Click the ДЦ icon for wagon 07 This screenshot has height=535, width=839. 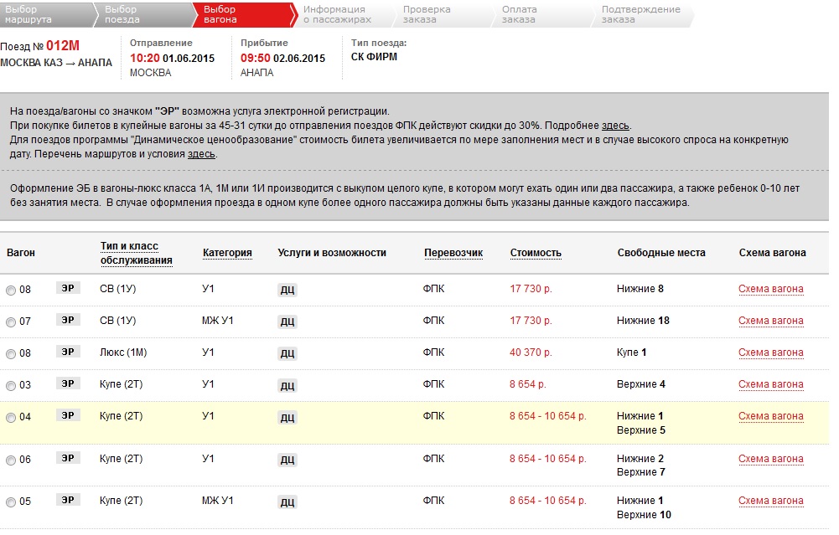pyautogui.click(x=287, y=322)
